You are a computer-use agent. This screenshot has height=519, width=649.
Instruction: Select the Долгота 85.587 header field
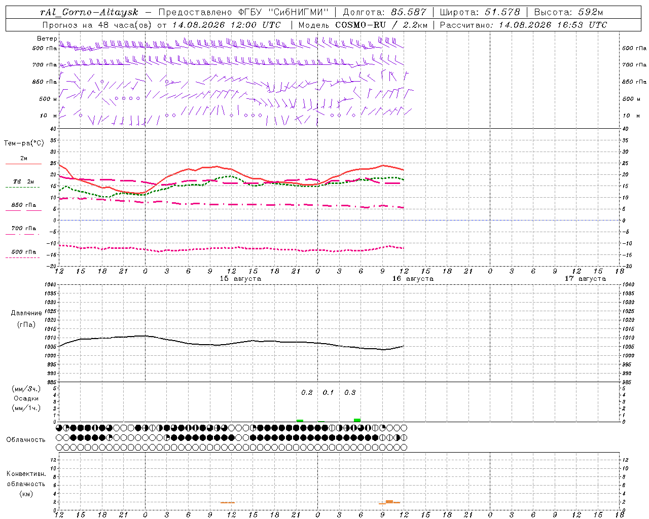click(x=384, y=12)
